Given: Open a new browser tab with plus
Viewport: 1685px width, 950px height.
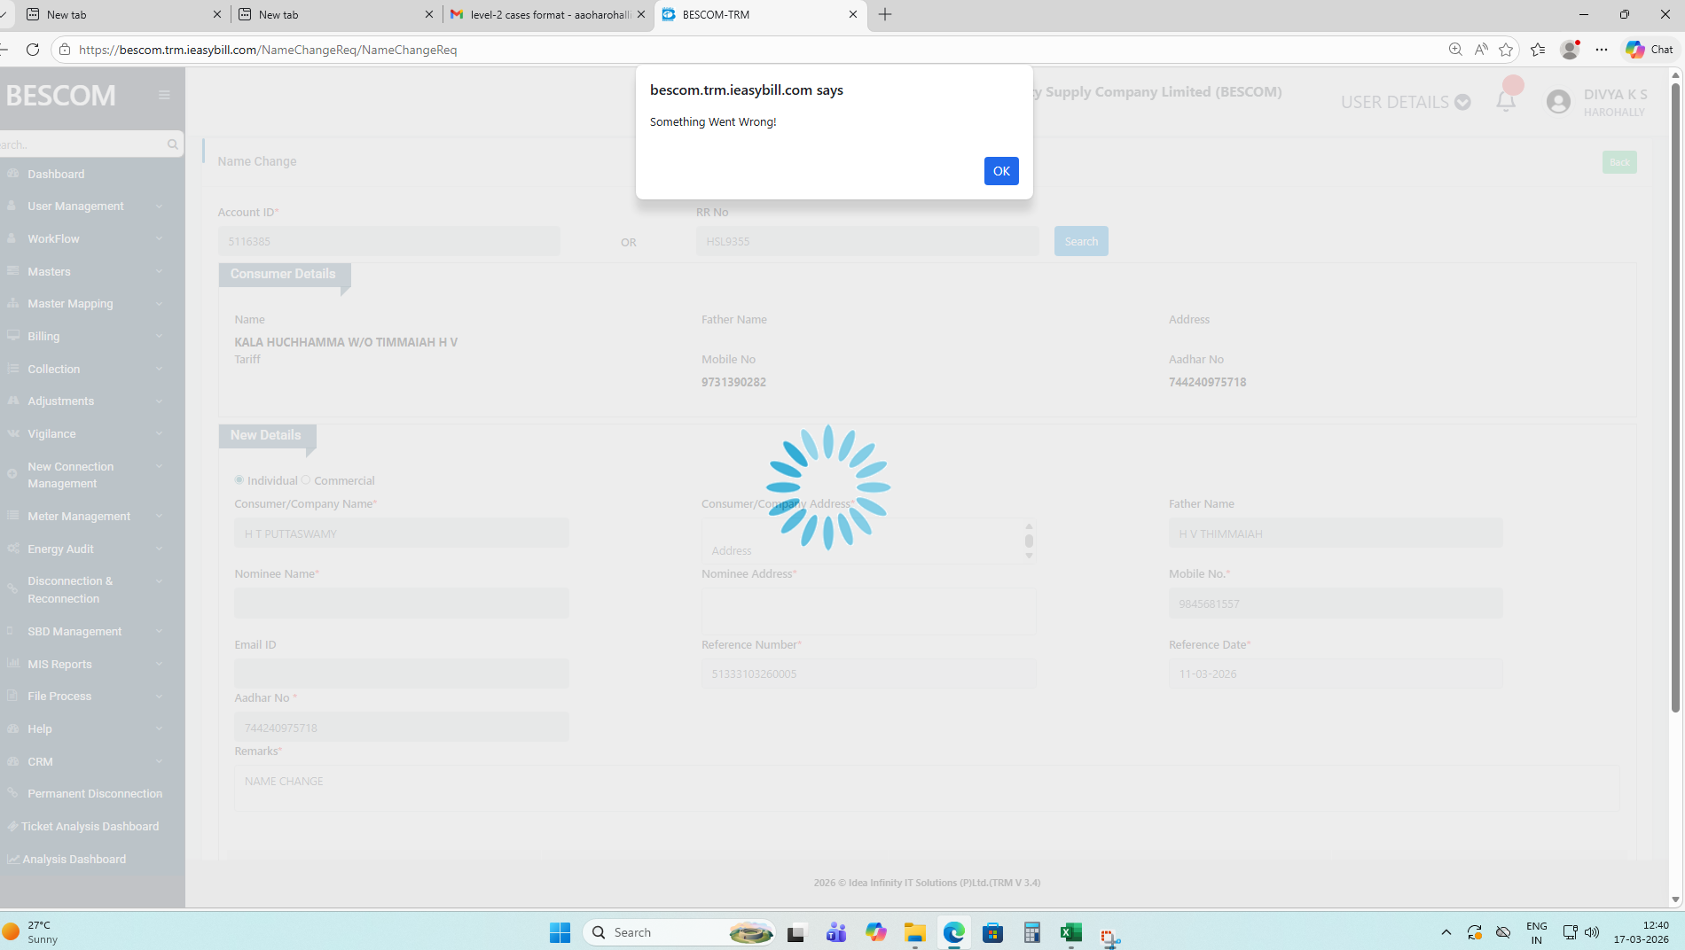Looking at the screenshot, I should (885, 14).
